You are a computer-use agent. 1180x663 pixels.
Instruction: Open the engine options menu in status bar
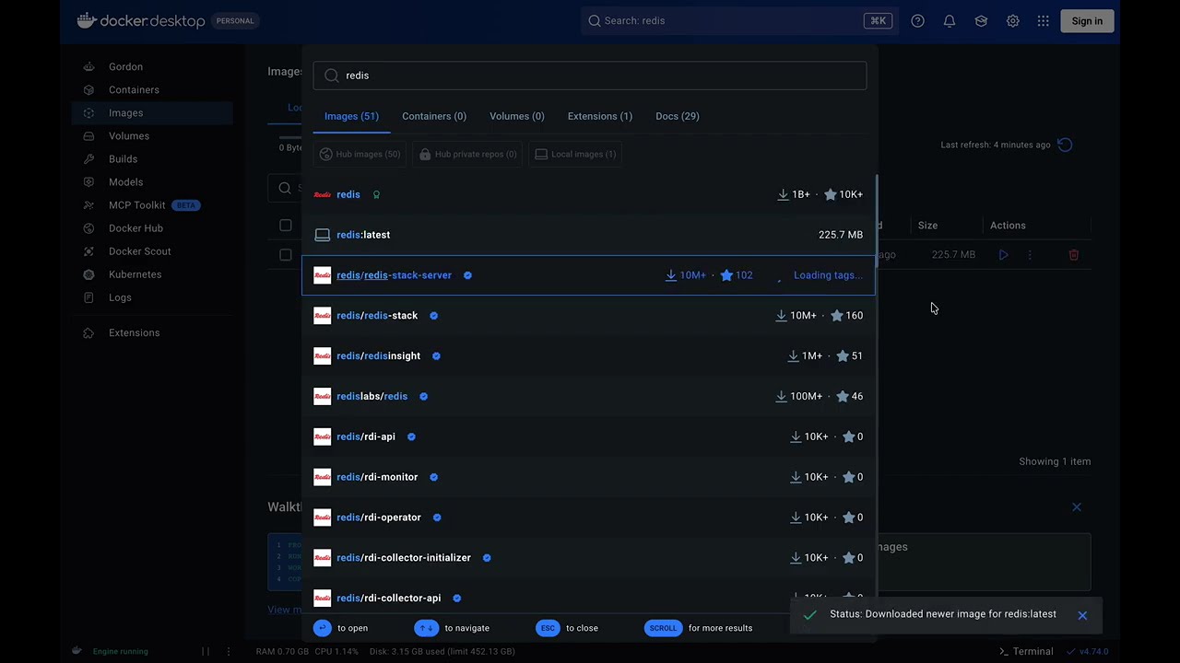coord(230,651)
